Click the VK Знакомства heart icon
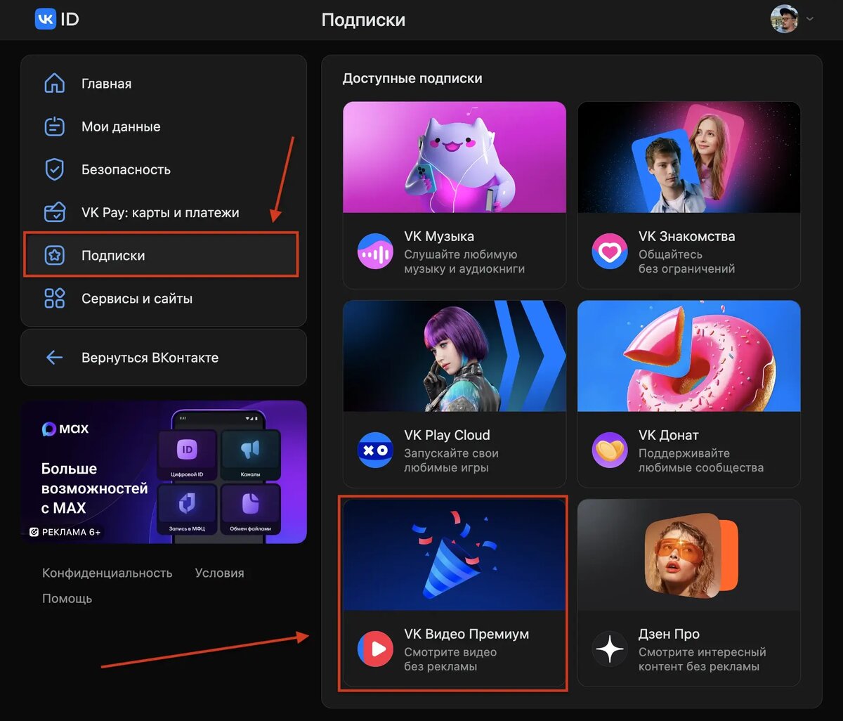This screenshot has height=721, width=843. point(609,252)
